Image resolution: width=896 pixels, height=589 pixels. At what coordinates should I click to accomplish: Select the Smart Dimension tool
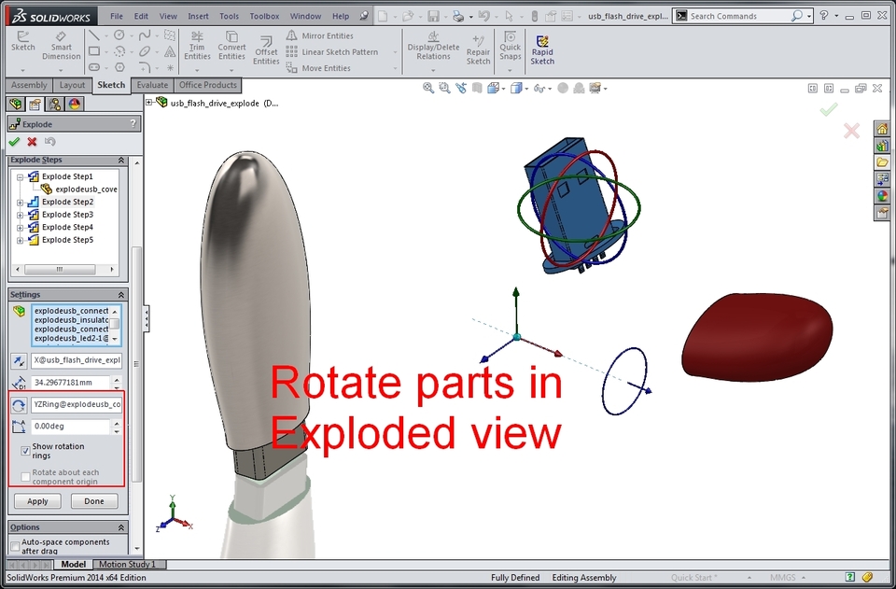[61, 47]
